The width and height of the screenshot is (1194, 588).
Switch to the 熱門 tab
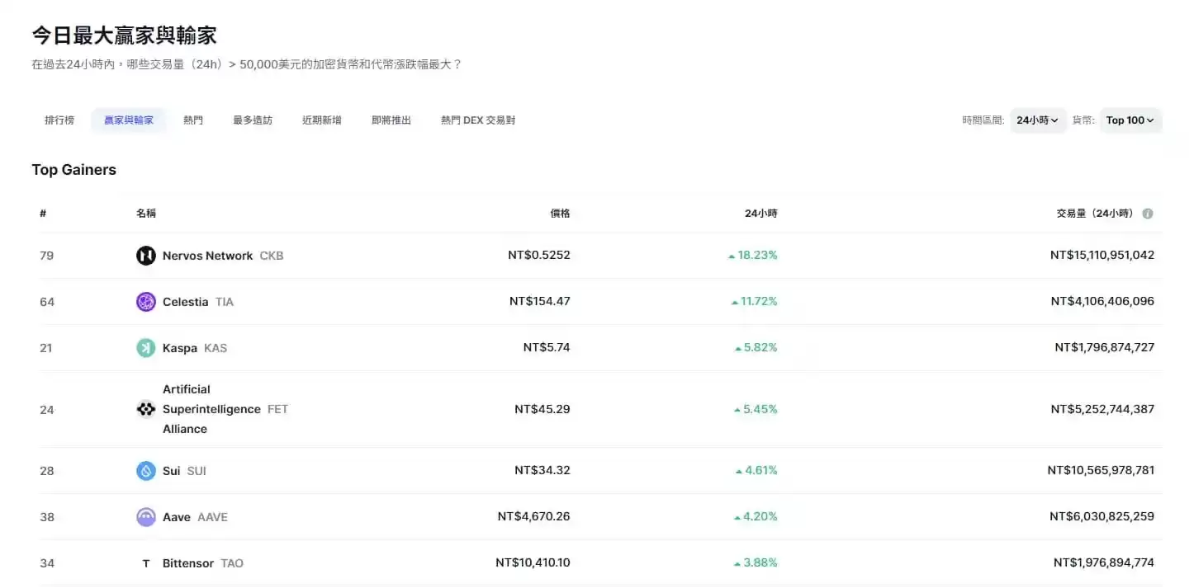(192, 120)
